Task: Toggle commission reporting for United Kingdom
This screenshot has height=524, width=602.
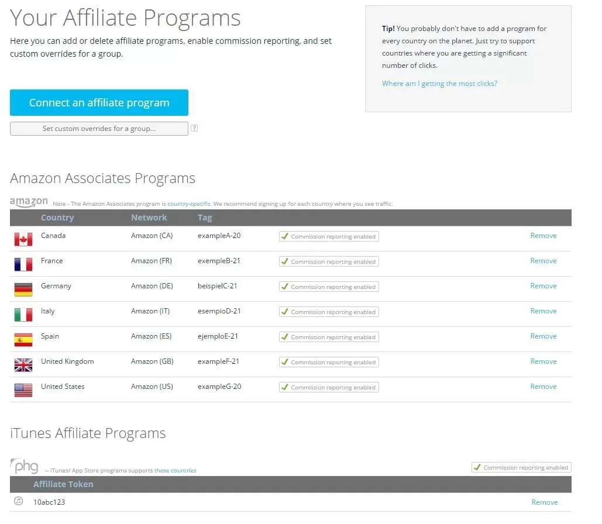Action: [x=329, y=362]
